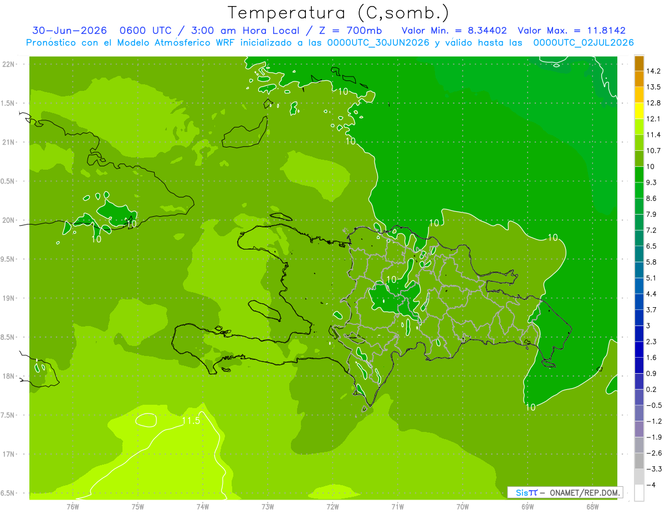Click the "22N" latitude label

coord(8,64)
